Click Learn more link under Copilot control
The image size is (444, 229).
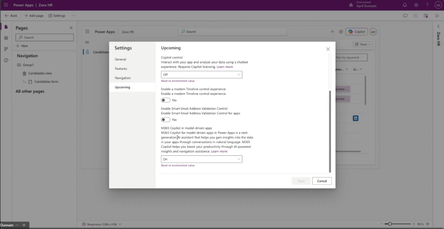coord(225,67)
